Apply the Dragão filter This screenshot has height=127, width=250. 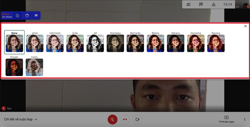(x=14, y=67)
